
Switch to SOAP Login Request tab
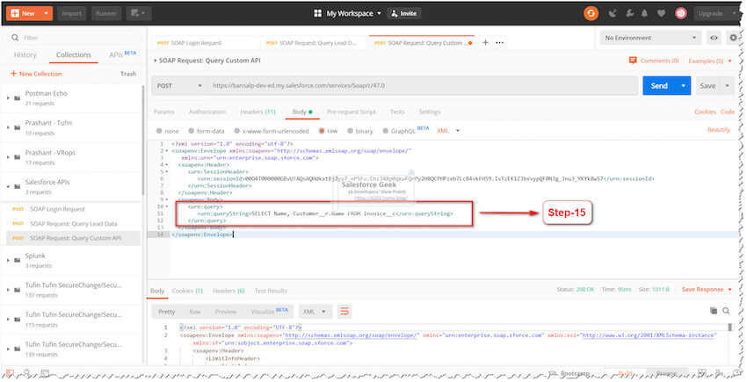click(205, 43)
